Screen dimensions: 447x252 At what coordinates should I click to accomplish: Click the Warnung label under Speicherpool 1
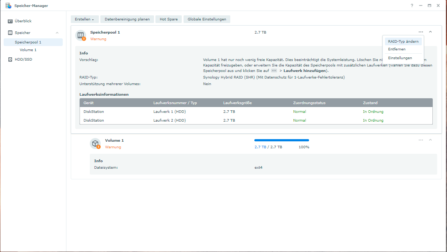pyautogui.click(x=99, y=39)
